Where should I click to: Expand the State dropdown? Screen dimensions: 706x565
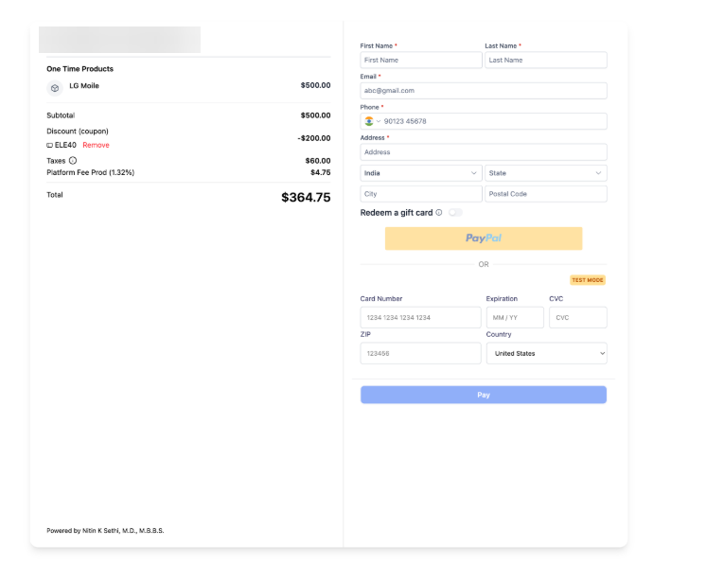point(545,173)
